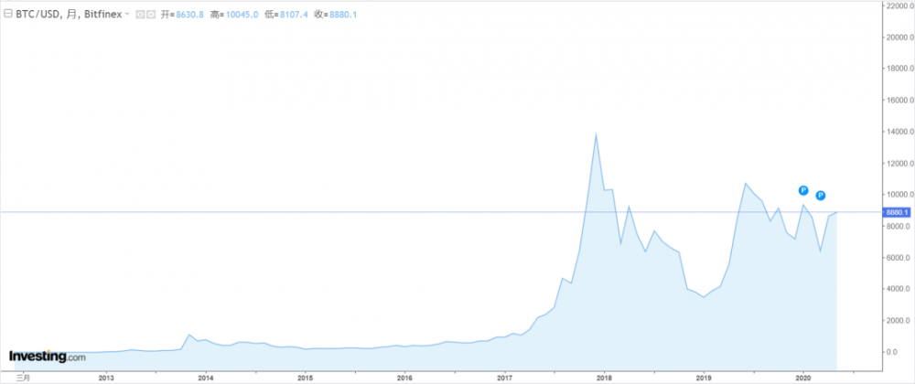Click the 三月 label on time axis

[x=25, y=377]
